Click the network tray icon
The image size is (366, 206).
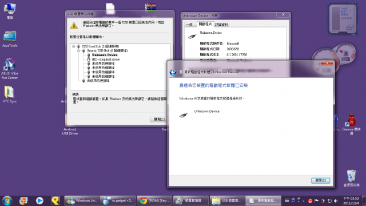tap(329, 201)
